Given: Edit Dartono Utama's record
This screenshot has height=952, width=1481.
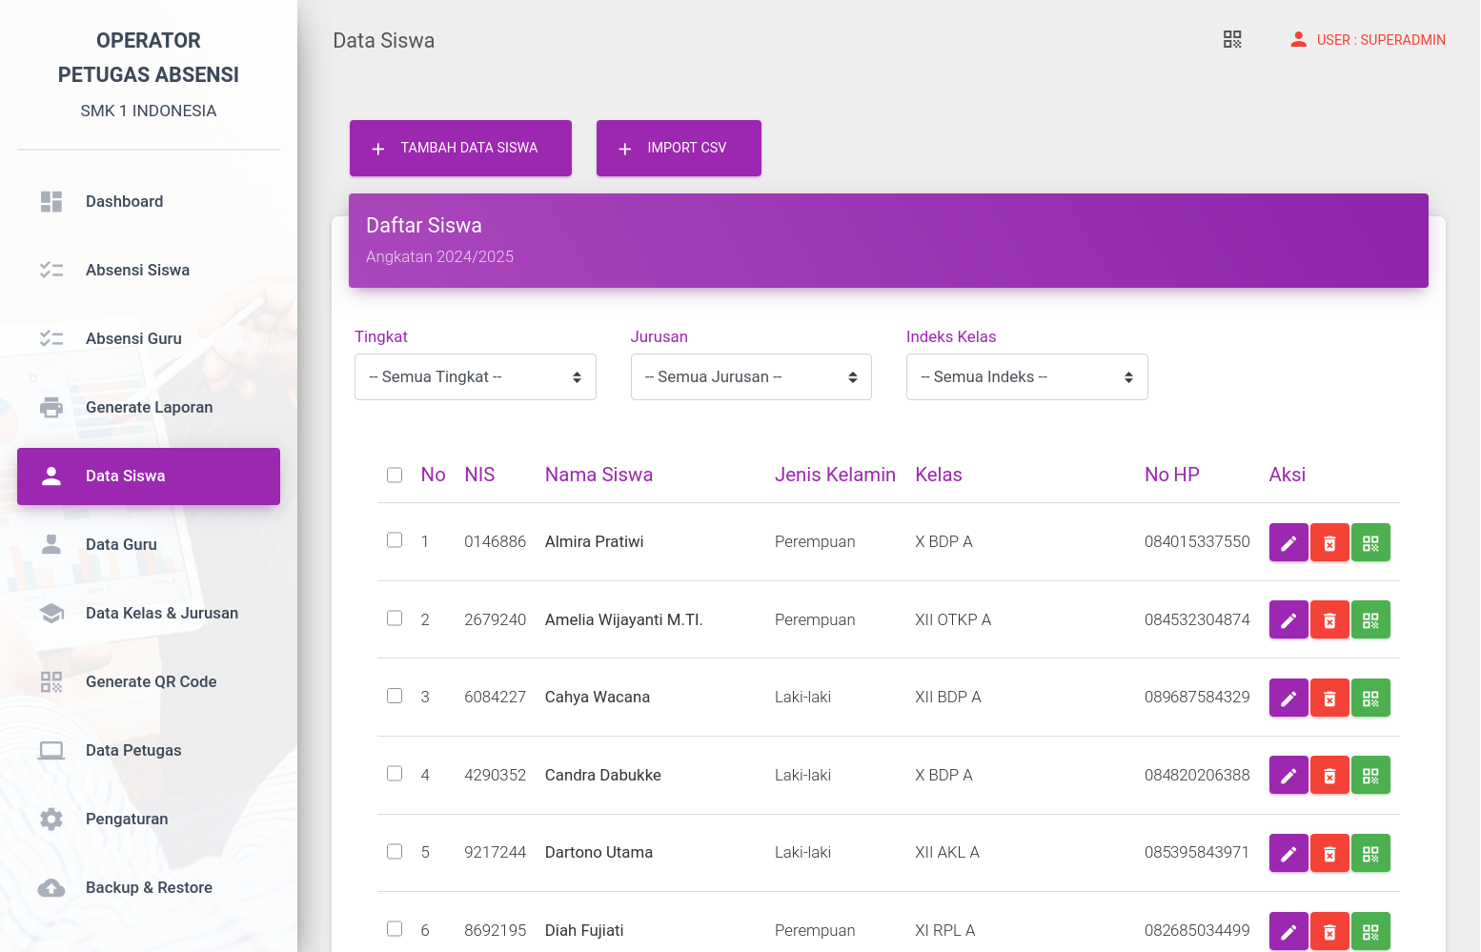Looking at the screenshot, I should point(1288,854).
